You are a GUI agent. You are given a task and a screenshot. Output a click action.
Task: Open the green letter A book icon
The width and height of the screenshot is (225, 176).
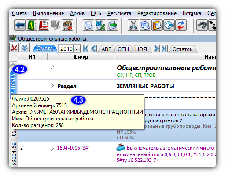coord(32,25)
